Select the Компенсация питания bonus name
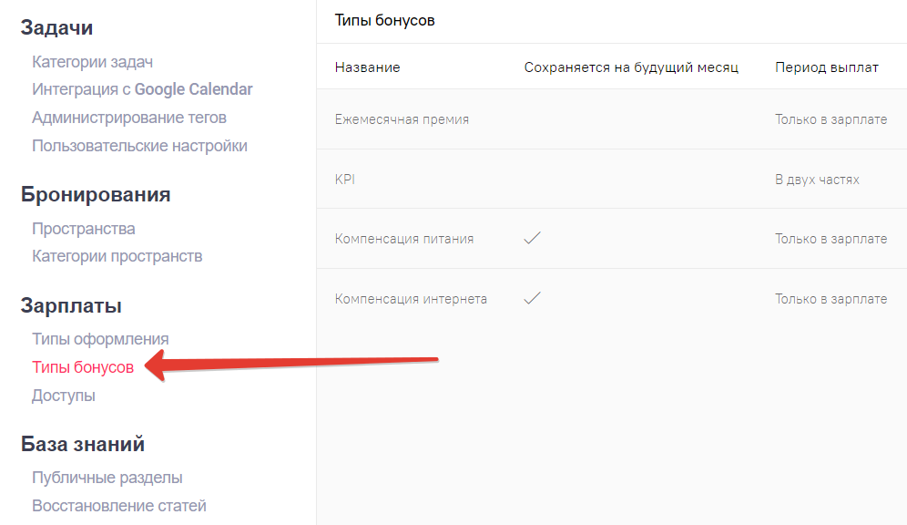The width and height of the screenshot is (907, 525). click(x=404, y=239)
